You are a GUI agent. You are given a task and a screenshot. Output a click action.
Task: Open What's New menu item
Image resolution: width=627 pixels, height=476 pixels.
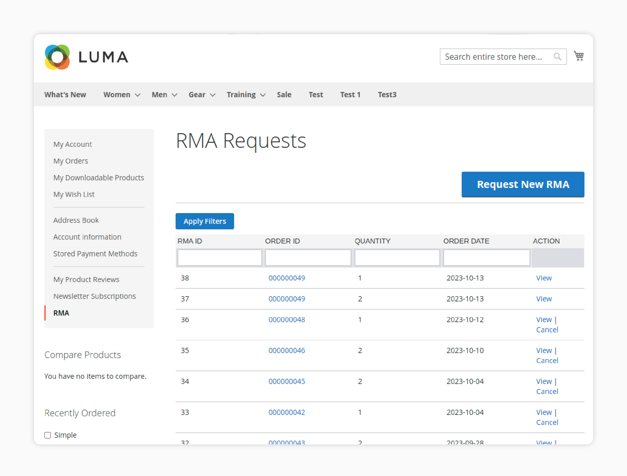point(65,95)
